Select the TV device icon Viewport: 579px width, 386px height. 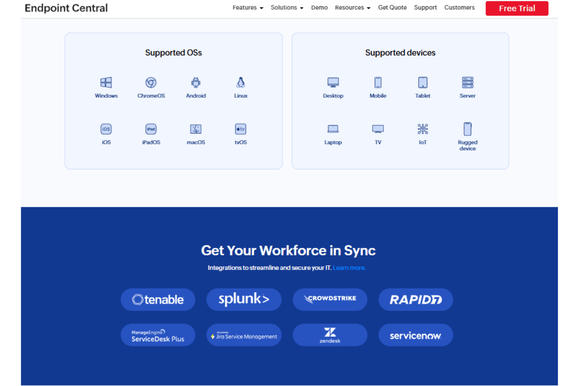pos(378,129)
